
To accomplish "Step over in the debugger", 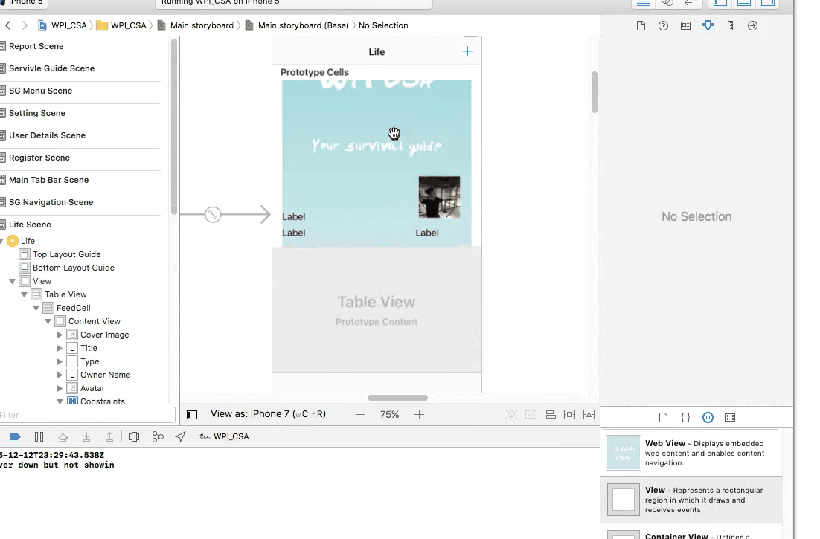I will tap(63, 436).
